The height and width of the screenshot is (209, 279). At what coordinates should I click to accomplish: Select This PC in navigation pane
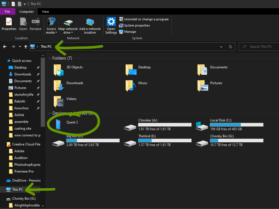18,190
